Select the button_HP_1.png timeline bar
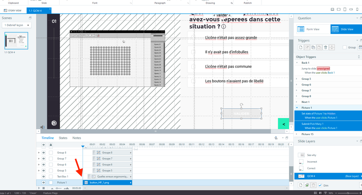Image resolution: width=362 pixels, height=195 pixels. 108,183
